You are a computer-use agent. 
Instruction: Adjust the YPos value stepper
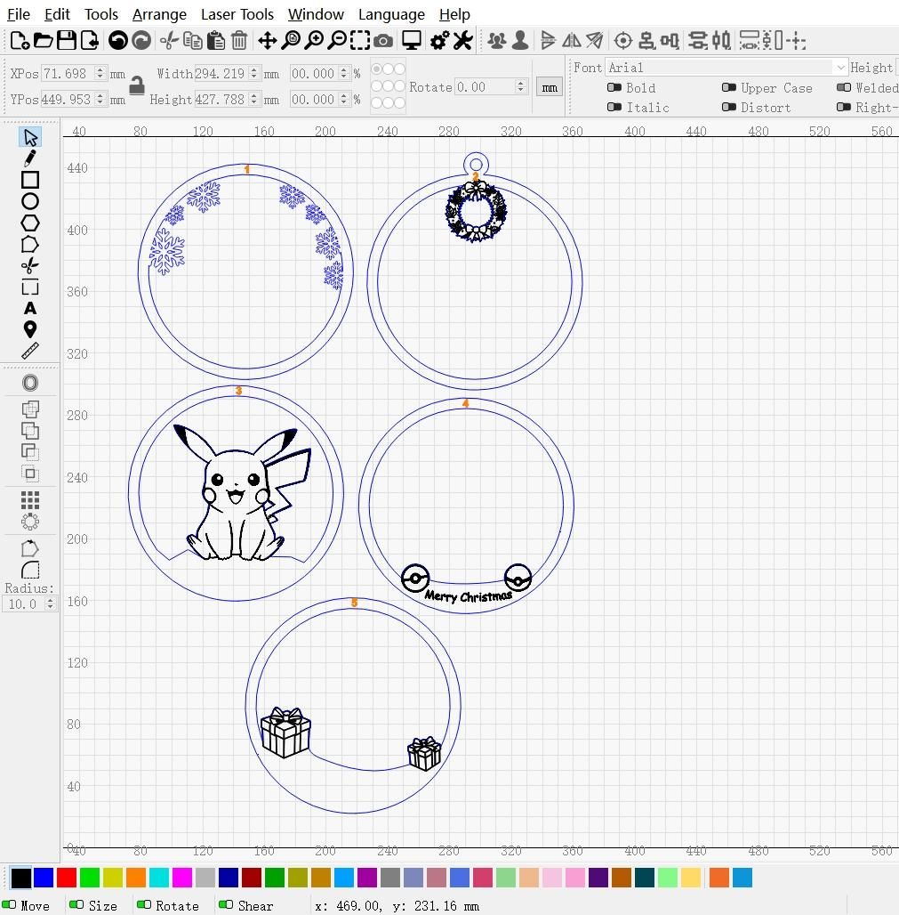[x=100, y=99]
